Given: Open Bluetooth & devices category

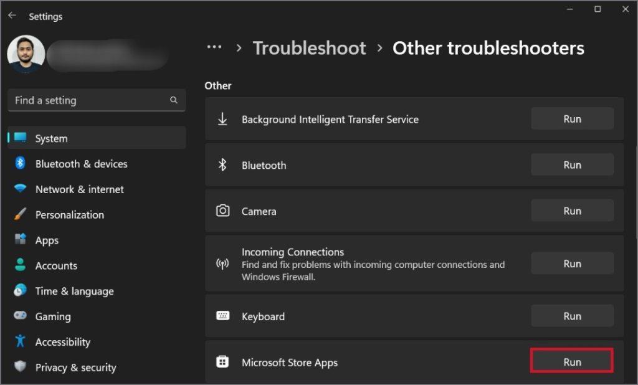Looking at the screenshot, I should (97, 164).
